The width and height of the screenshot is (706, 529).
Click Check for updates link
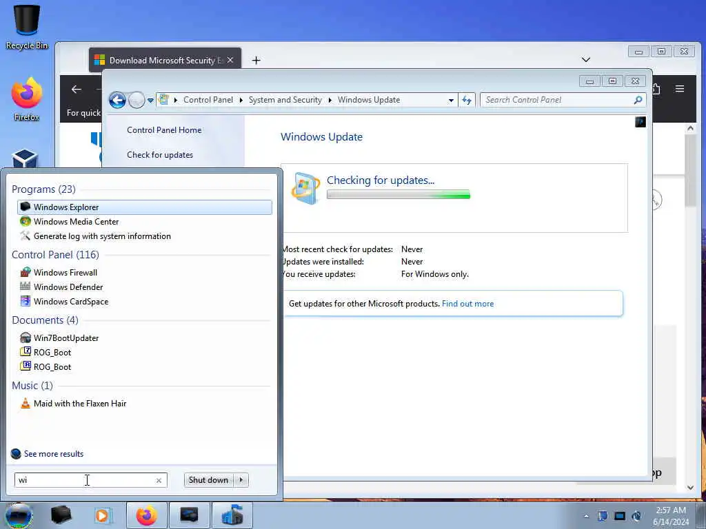click(160, 155)
